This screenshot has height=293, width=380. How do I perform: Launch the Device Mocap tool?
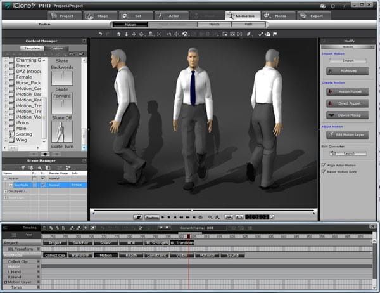pyautogui.click(x=348, y=115)
